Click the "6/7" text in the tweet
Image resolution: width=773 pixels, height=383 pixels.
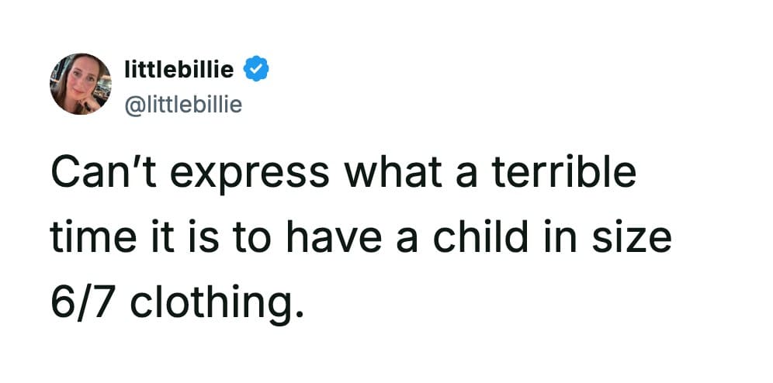pos(82,300)
